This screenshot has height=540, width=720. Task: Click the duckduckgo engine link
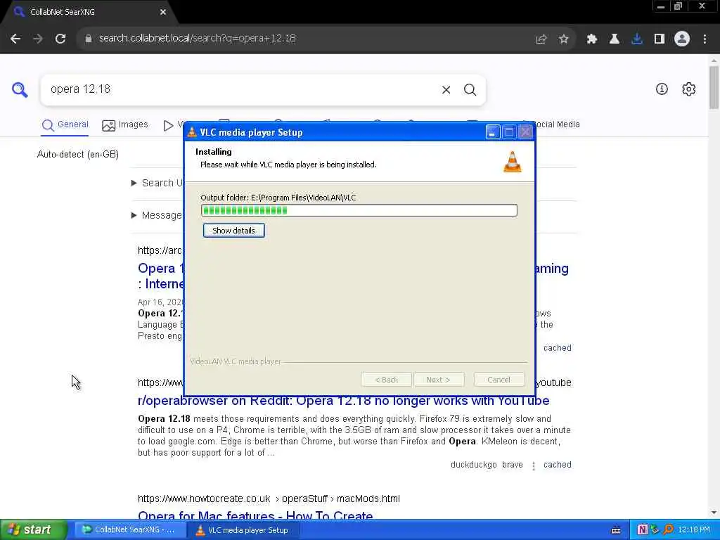(x=473, y=465)
